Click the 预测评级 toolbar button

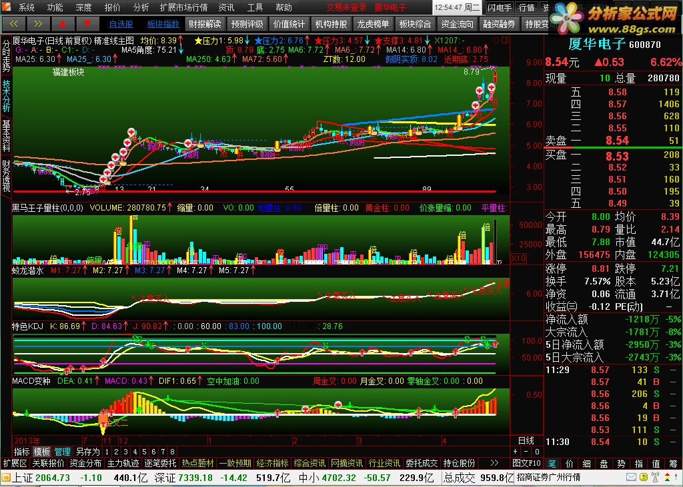247,24
